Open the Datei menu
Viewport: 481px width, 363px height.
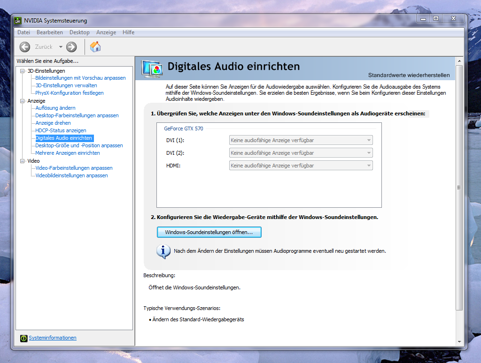point(23,32)
